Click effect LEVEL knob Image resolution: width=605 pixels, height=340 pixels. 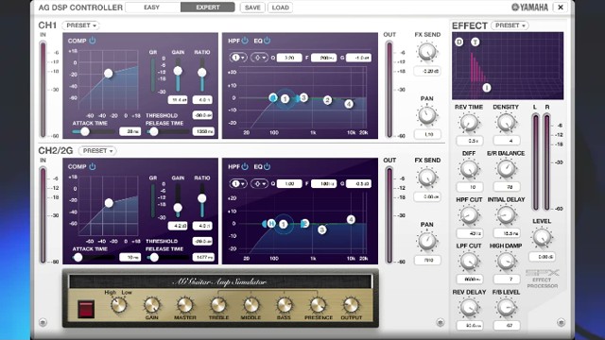coord(542,238)
